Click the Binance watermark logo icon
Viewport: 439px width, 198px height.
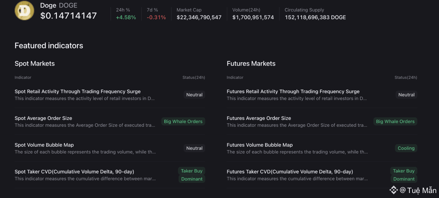pyautogui.click(x=393, y=190)
